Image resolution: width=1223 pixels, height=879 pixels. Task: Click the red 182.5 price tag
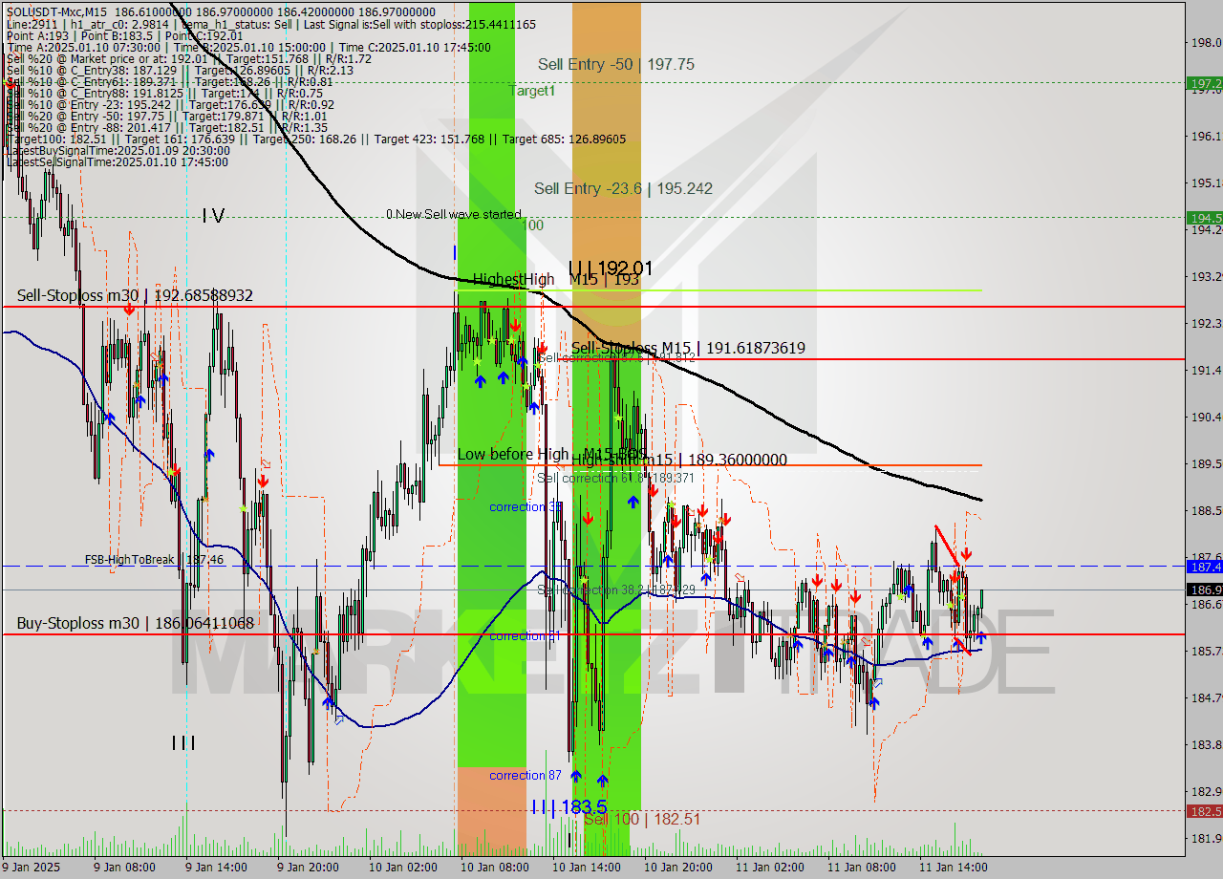[x=1204, y=811]
